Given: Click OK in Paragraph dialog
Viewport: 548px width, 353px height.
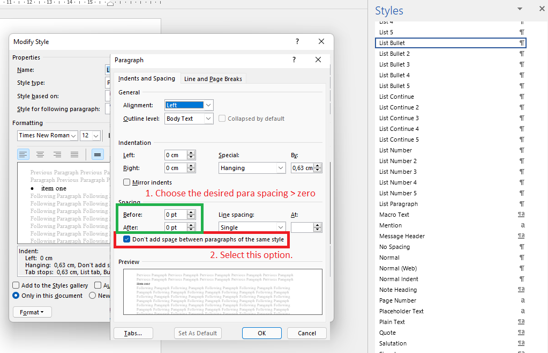Looking at the screenshot, I should pos(262,333).
